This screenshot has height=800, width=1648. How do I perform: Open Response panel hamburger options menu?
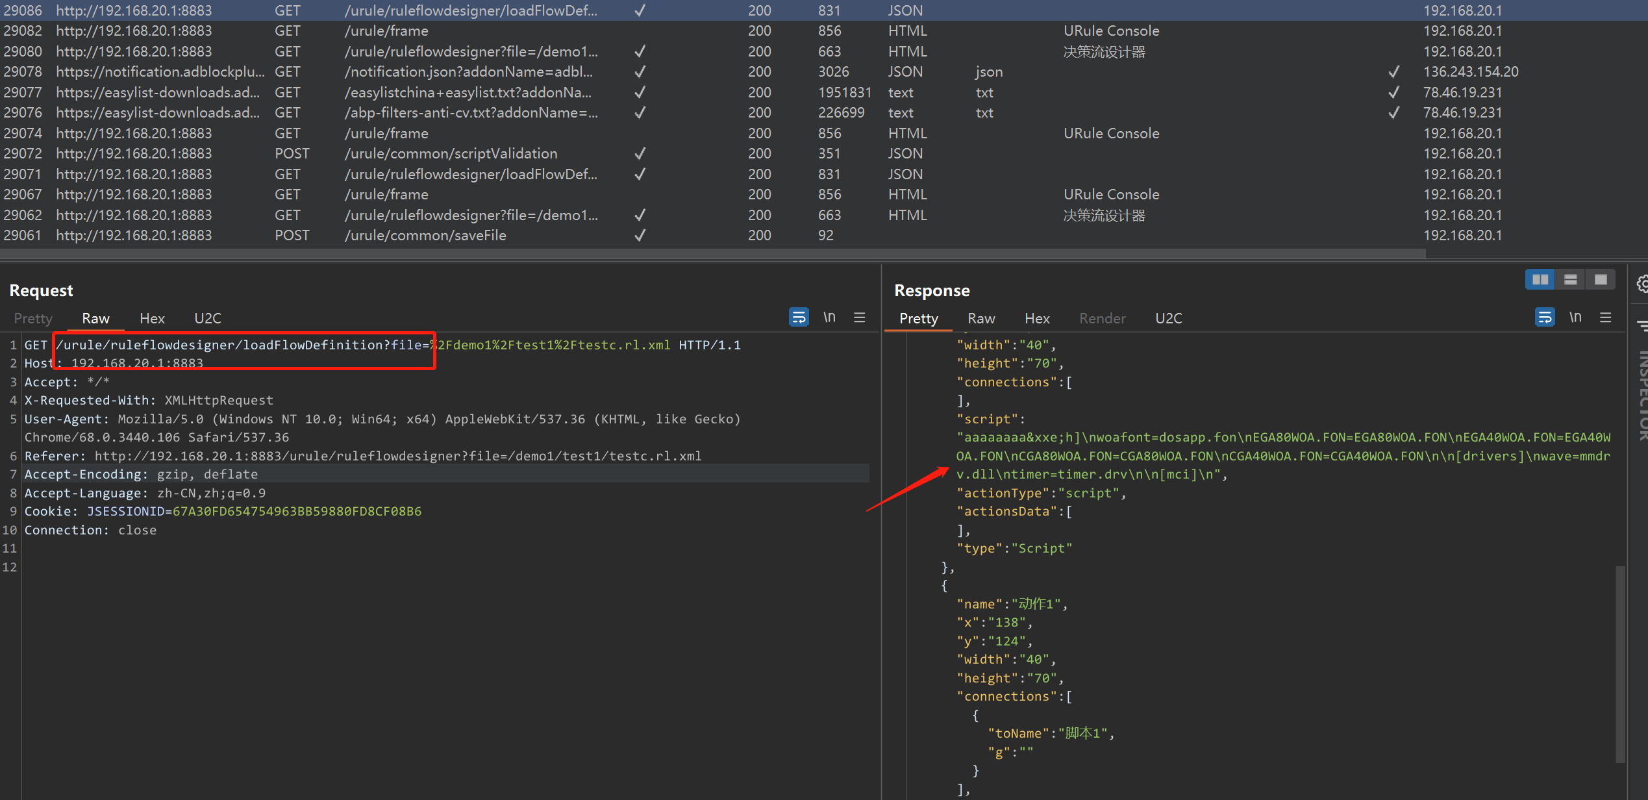pyautogui.click(x=1605, y=318)
